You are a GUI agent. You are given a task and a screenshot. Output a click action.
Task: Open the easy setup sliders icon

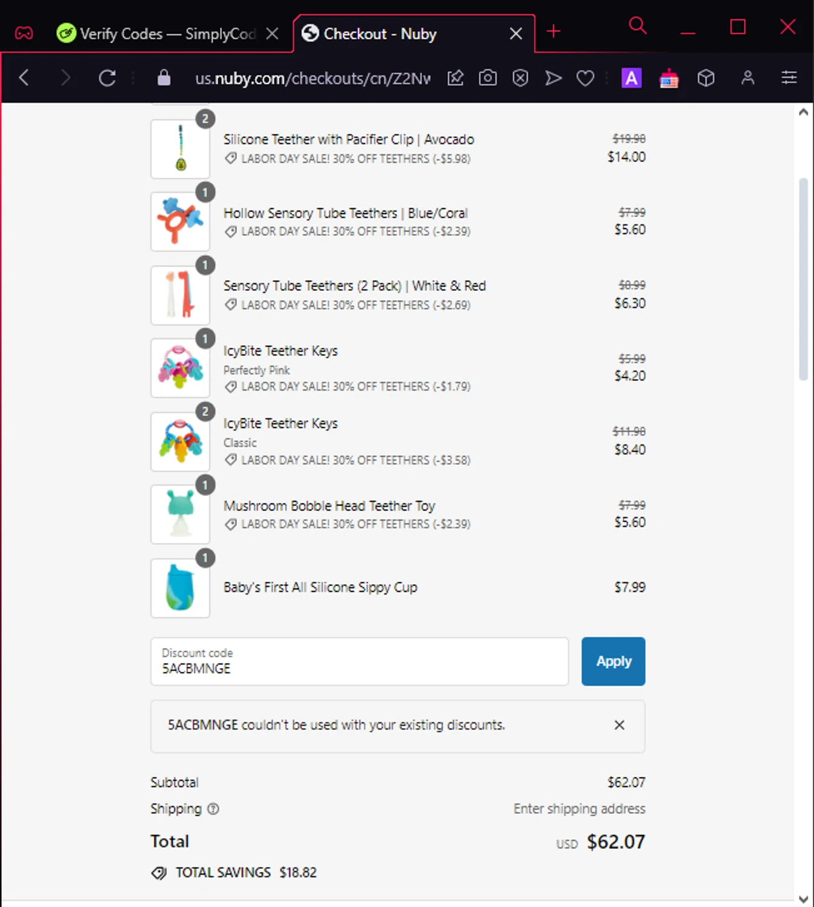click(789, 77)
